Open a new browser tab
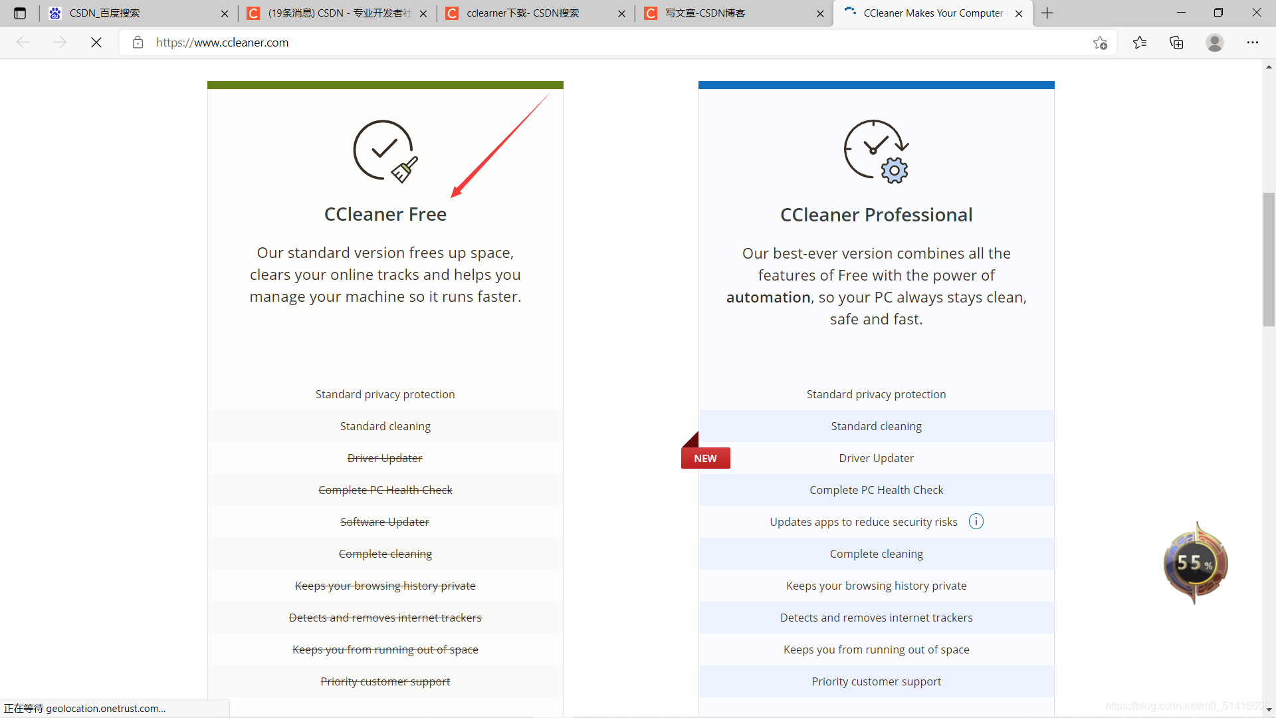 [x=1047, y=13]
